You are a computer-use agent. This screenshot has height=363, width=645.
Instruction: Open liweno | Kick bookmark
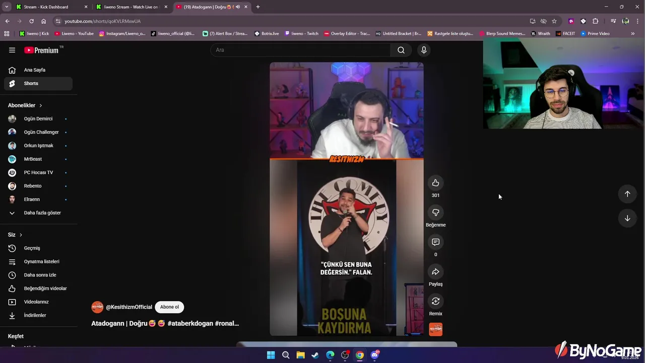34,34
